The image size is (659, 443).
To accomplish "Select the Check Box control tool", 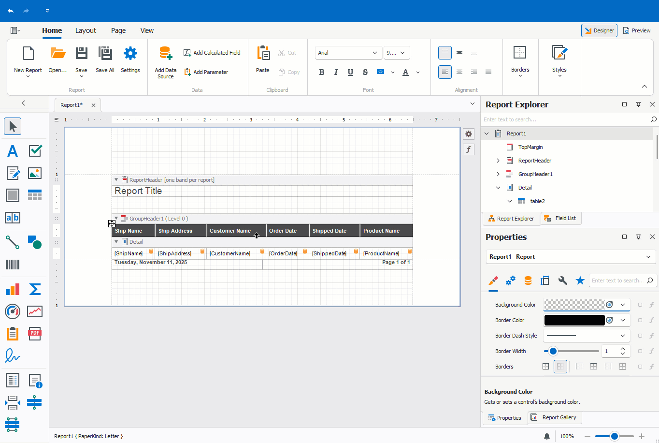I will tap(34, 151).
